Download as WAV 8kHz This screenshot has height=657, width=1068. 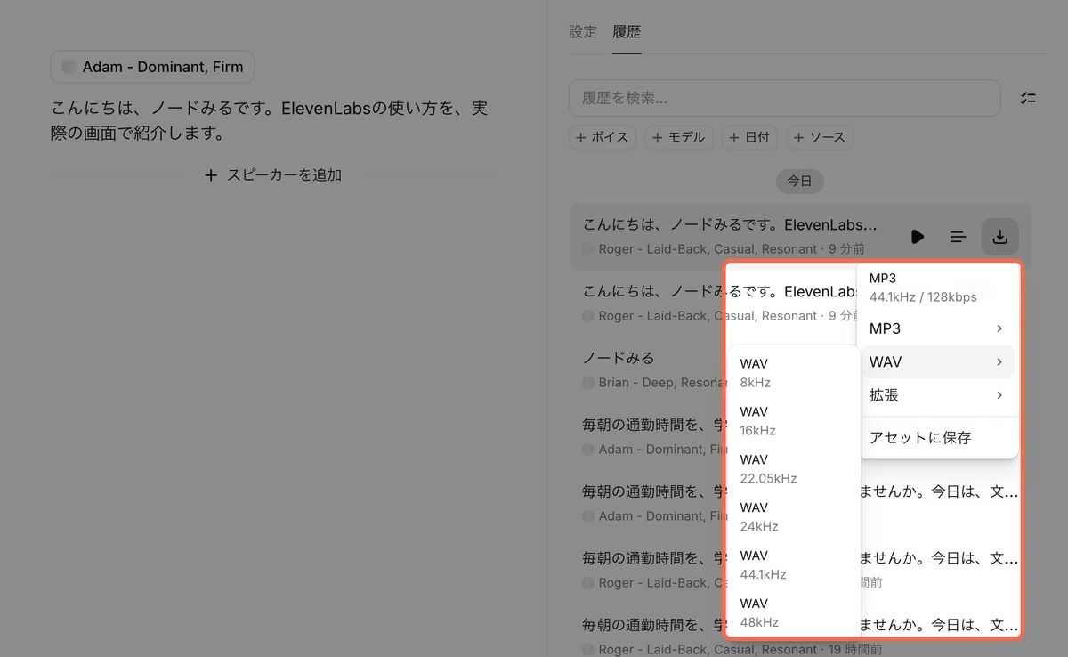point(794,373)
